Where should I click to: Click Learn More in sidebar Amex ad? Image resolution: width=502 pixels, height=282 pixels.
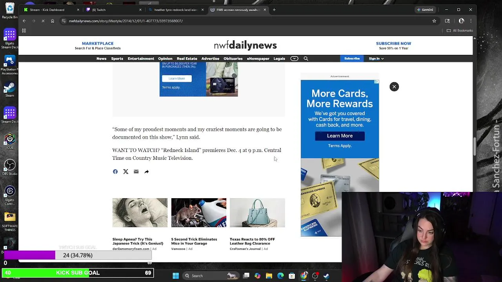tap(340, 136)
